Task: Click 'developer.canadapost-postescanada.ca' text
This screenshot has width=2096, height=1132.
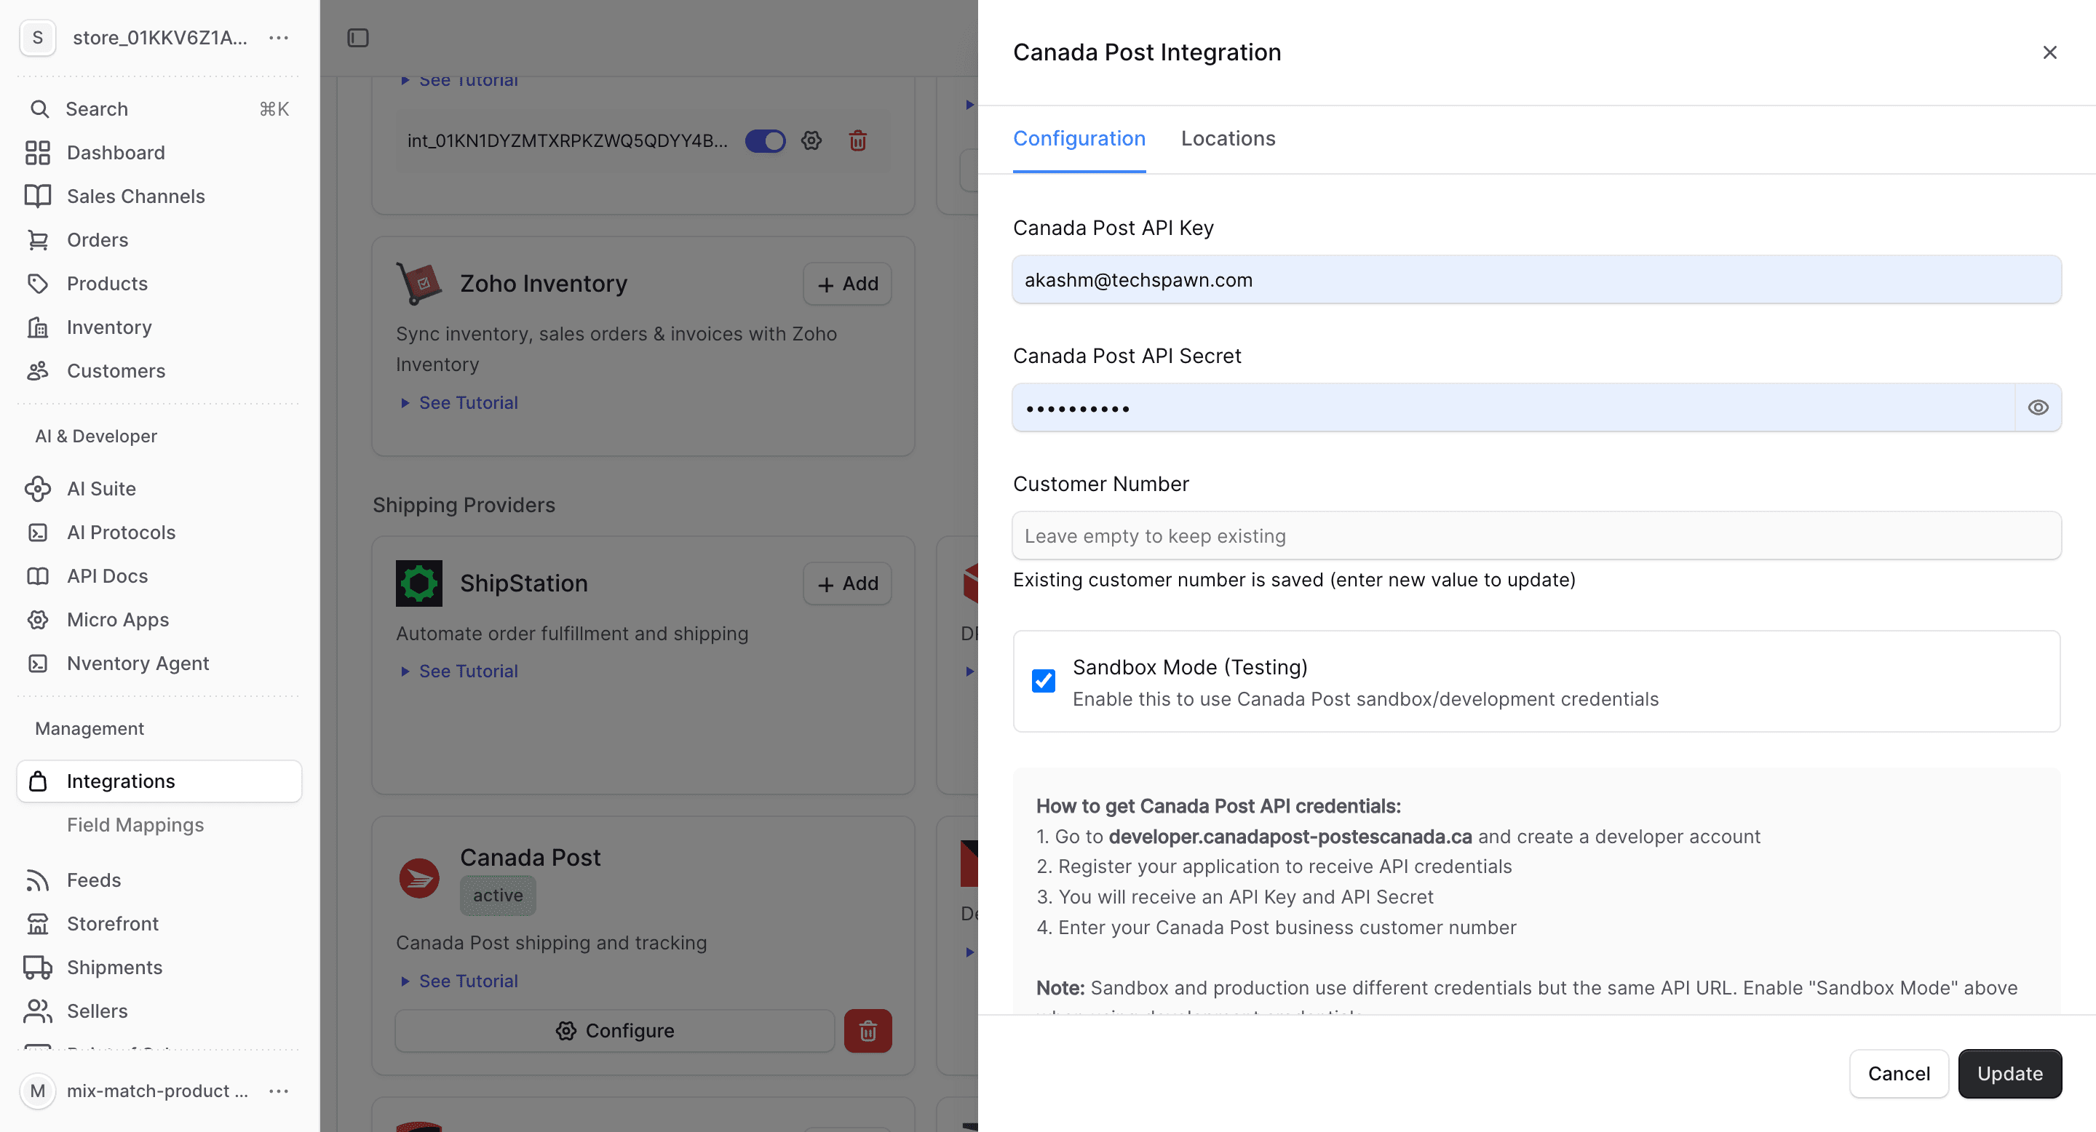Action: (1290, 837)
